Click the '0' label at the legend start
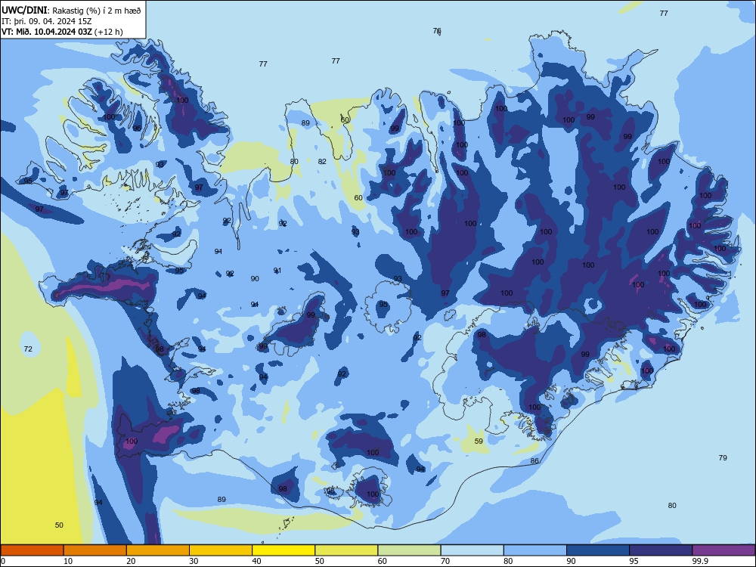This screenshot has height=567, width=756. (3, 561)
